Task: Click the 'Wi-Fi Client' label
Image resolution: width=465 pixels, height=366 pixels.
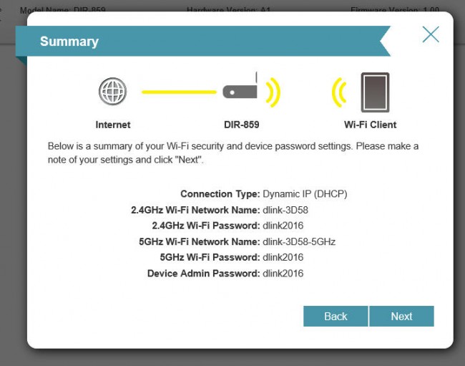Action: coord(370,125)
